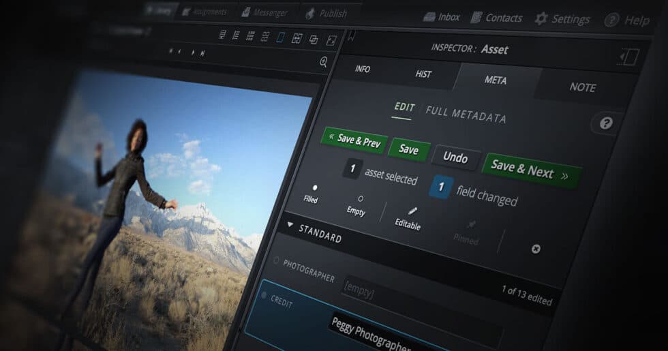Click the Save & Prev button
This screenshot has height=351, width=668.
pos(354,140)
